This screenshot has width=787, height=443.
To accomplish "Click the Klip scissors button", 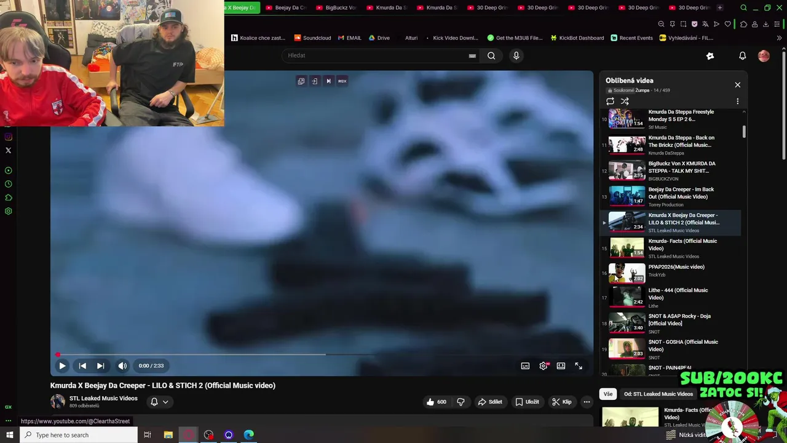I will tap(561, 402).
